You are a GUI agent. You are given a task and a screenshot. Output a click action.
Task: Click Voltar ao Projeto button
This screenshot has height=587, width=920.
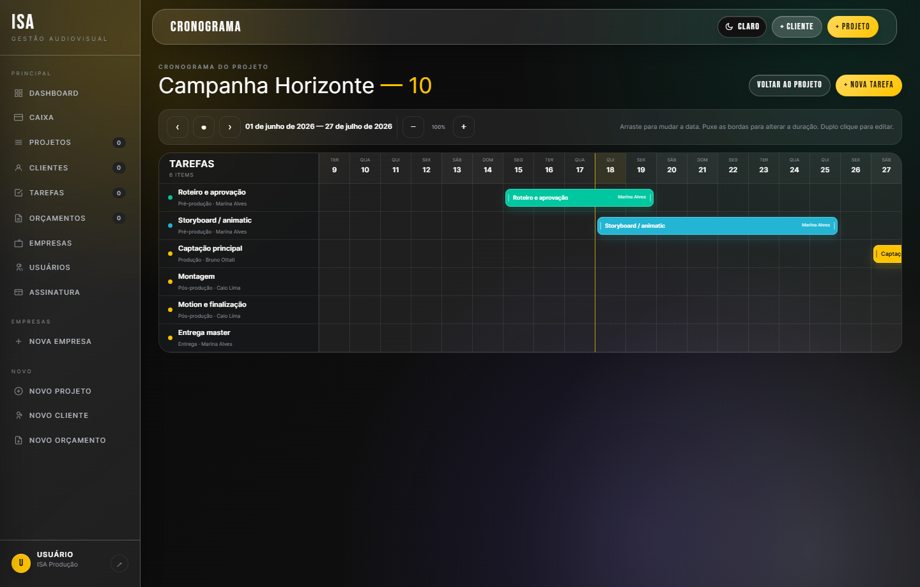[x=790, y=85]
